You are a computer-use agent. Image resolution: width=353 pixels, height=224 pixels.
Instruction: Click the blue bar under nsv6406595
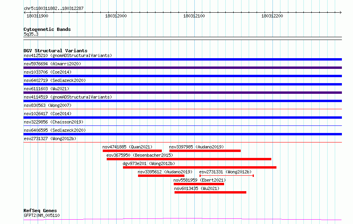(182, 134)
